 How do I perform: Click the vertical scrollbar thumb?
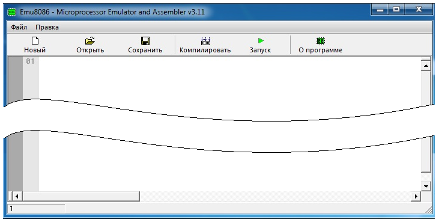426,121
